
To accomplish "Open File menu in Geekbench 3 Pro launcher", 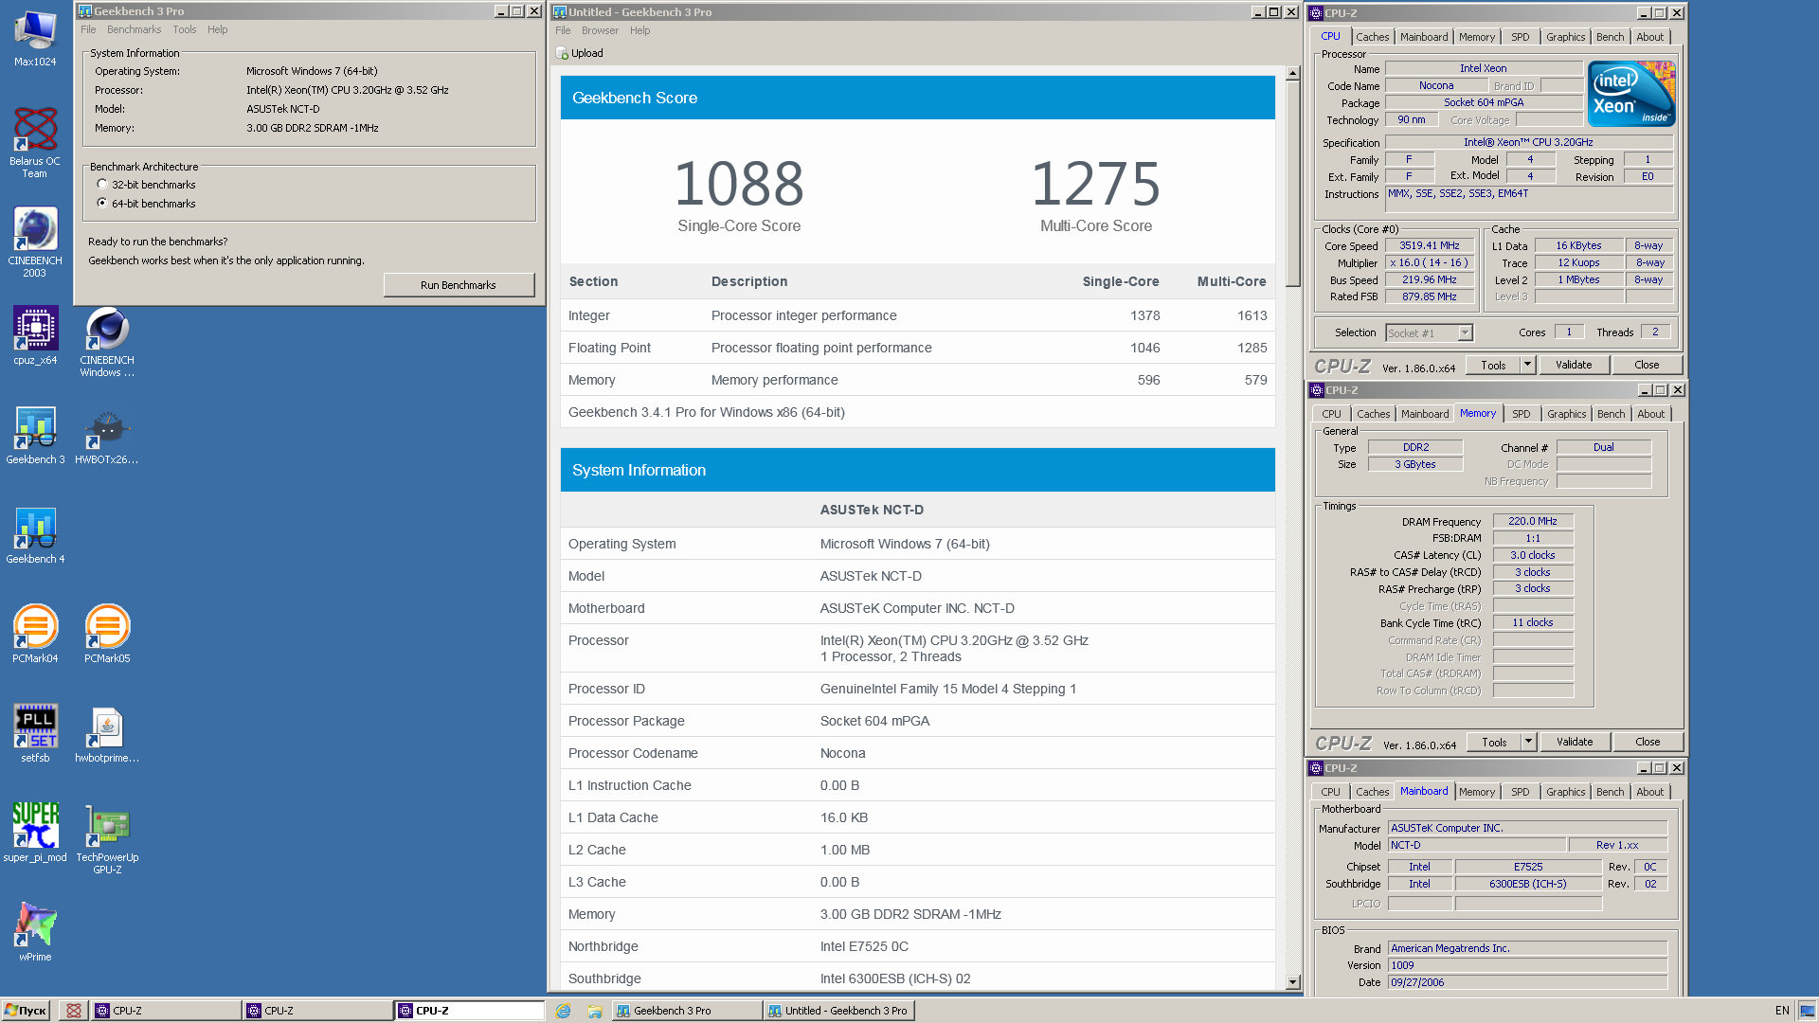I will point(88,29).
